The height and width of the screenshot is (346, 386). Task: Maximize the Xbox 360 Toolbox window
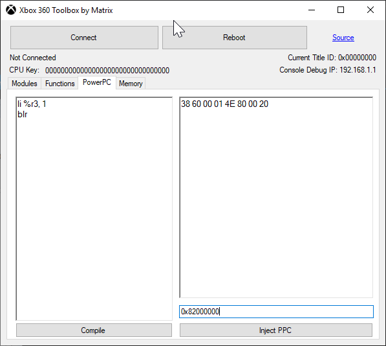(x=341, y=10)
